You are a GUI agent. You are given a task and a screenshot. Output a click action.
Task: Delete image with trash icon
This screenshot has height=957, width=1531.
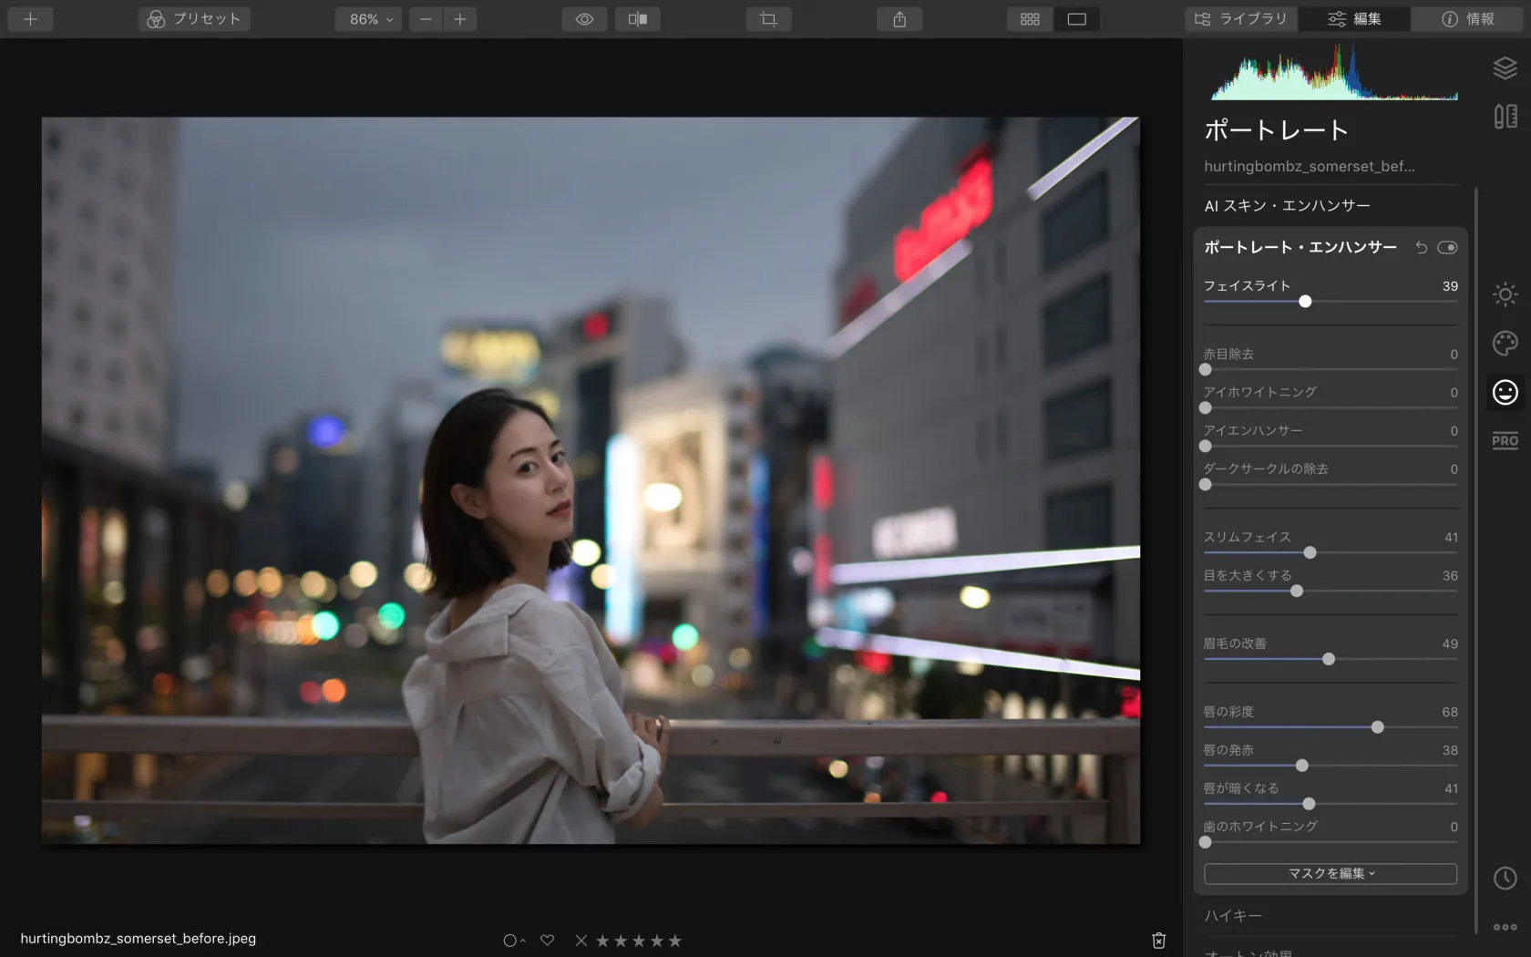(1158, 941)
